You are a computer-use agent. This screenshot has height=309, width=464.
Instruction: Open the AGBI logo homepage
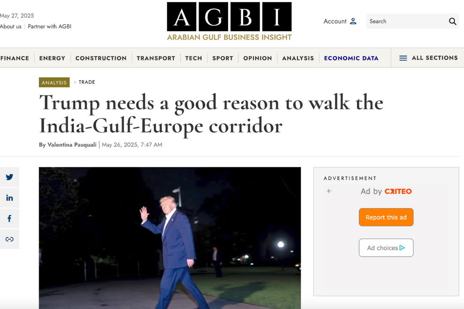click(229, 21)
